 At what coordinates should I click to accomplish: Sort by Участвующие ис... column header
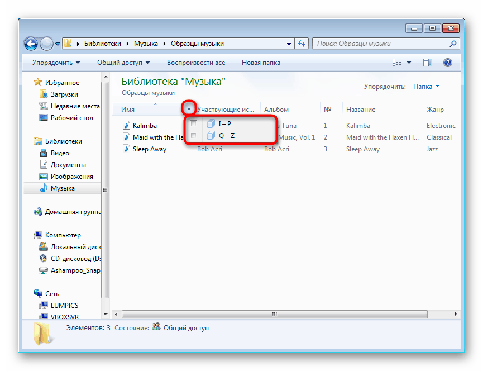click(226, 110)
